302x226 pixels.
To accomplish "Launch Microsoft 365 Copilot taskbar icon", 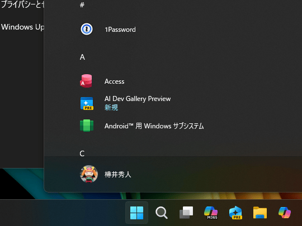I will tap(211, 213).
